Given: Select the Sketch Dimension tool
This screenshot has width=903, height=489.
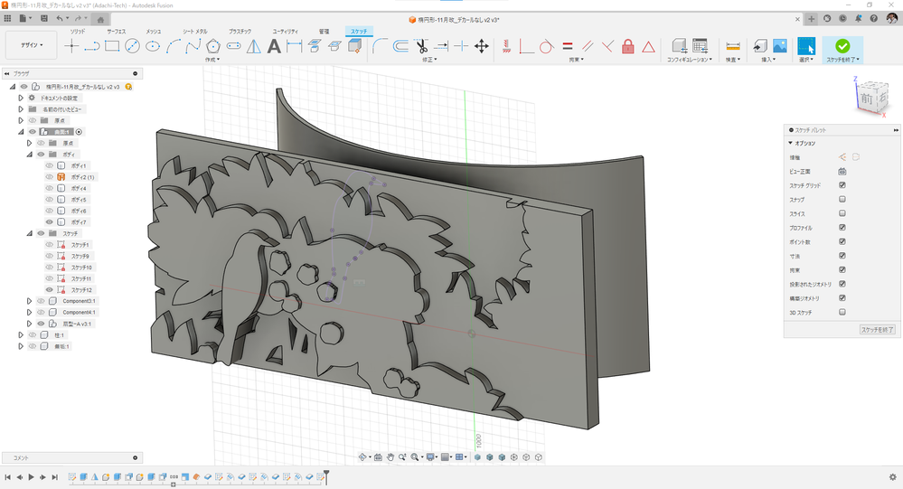Looking at the screenshot, I should pos(295,47).
